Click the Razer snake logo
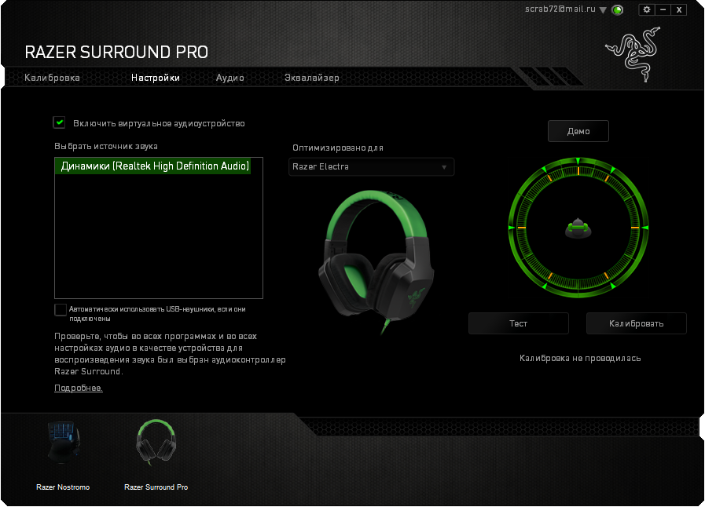Screen dimensions: 705x507 click(634, 54)
